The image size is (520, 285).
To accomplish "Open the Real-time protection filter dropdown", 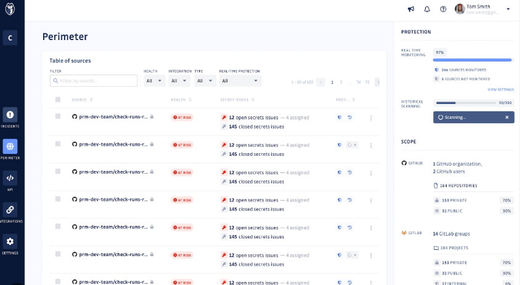I will 240,81.
